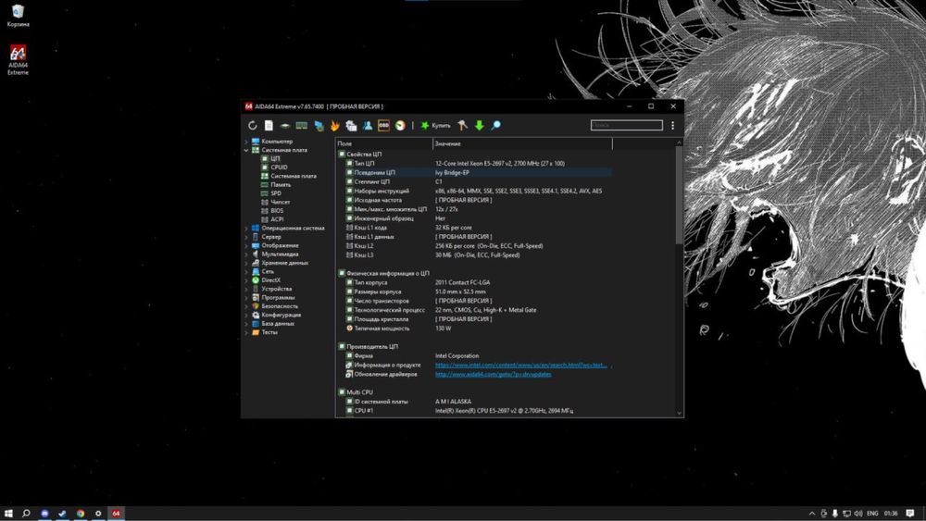Open Корзина recycle bin desktop icon
This screenshot has width=926, height=521.
pos(18,16)
